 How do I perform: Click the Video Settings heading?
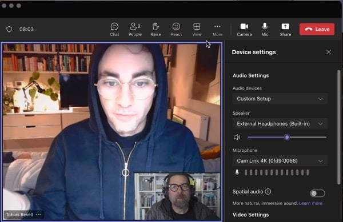pos(251,215)
